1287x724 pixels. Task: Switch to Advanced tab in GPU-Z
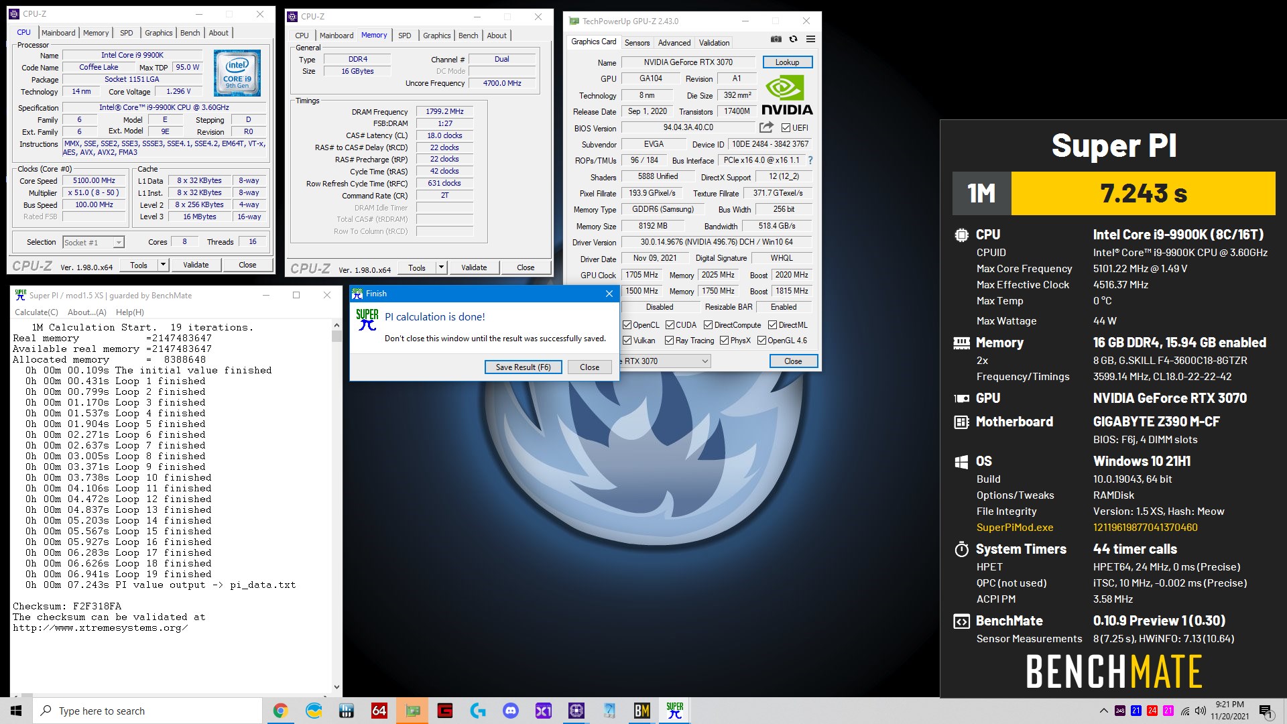pos(674,43)
